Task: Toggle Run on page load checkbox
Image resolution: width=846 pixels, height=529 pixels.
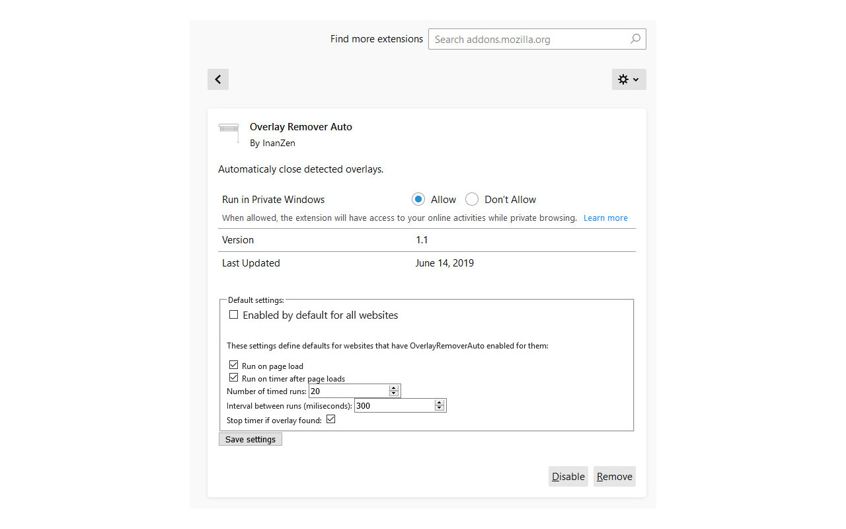Action: coord(233,365)
